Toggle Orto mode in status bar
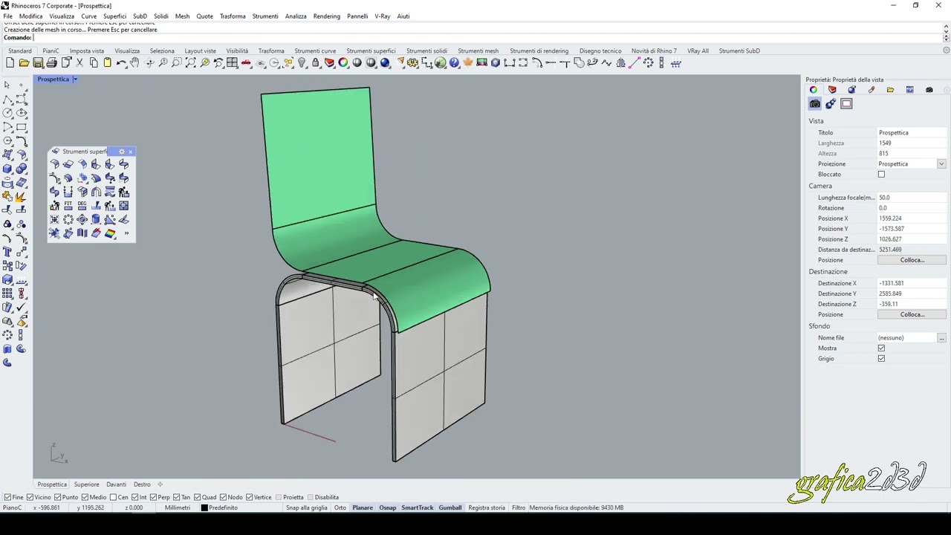 [340, 508]
